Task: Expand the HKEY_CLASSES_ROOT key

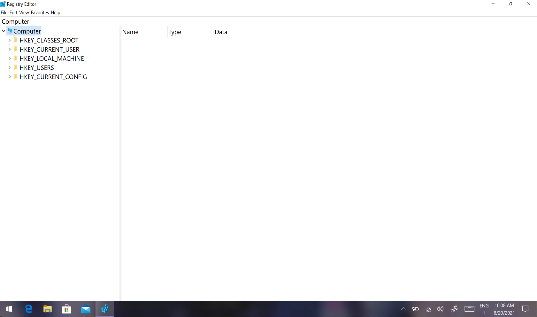Action: [x=10, y=40]
